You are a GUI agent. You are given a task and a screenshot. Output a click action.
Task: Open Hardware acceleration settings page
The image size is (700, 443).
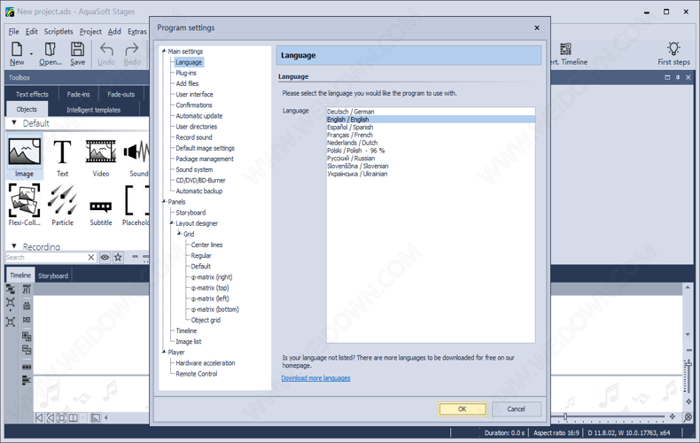click(x=205, y=363)
